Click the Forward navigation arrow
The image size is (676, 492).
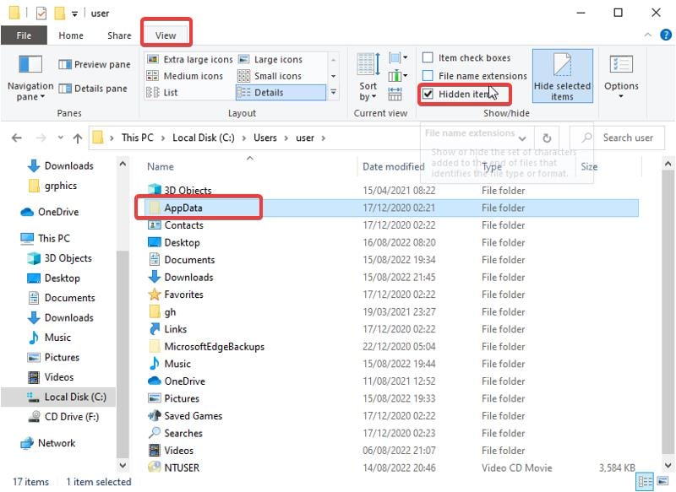(x=41, y=138)
